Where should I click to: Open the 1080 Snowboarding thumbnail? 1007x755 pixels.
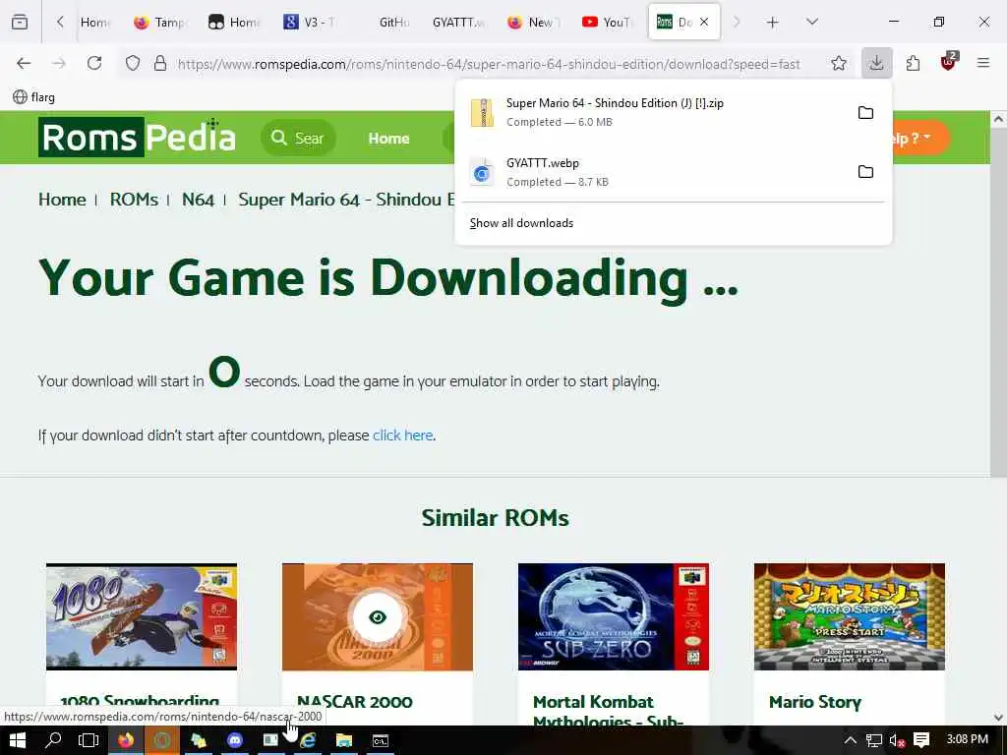(142, 616)
